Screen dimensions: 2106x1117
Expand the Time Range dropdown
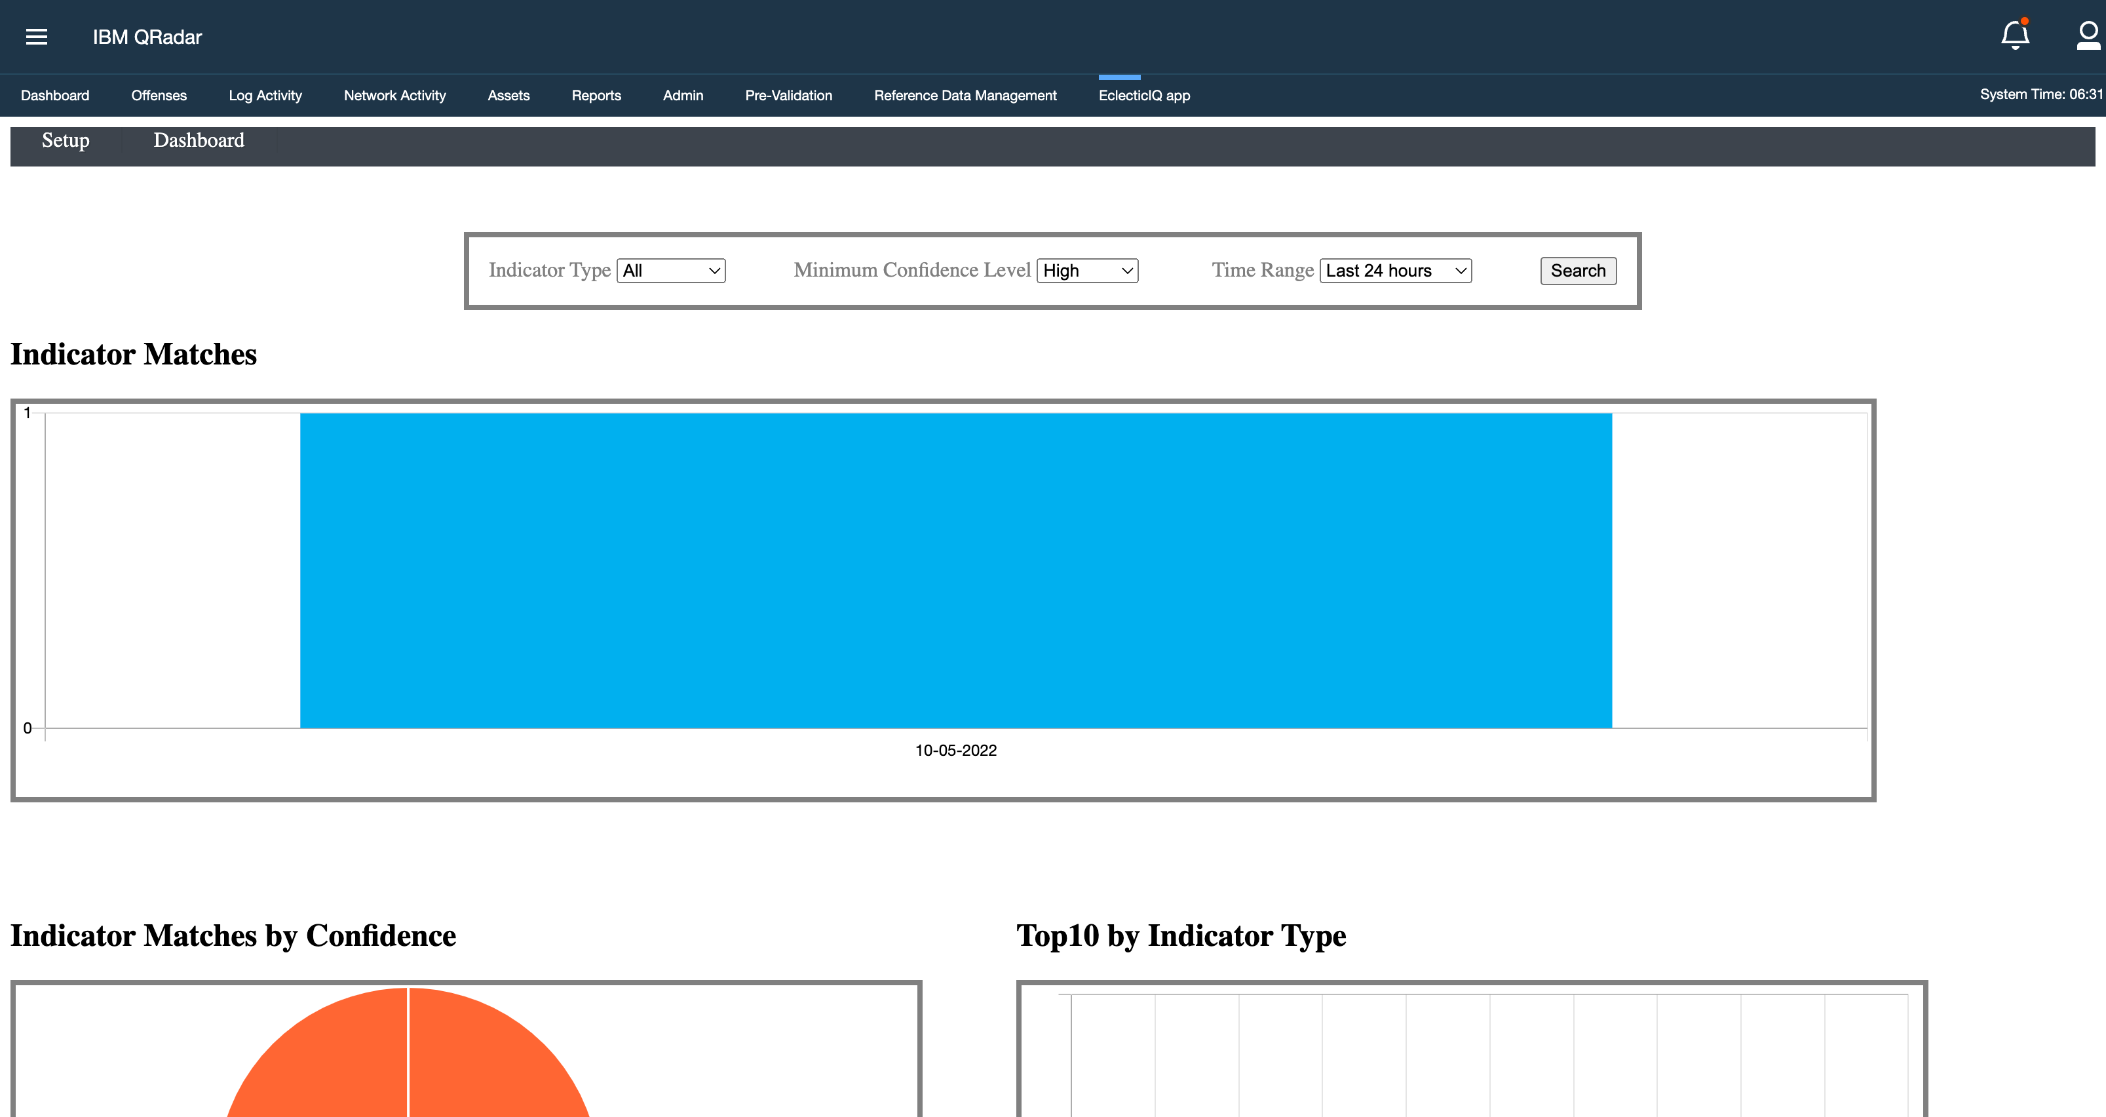point(1396,271)
